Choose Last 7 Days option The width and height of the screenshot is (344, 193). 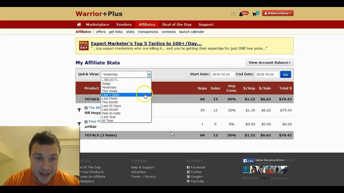point(126,95)
